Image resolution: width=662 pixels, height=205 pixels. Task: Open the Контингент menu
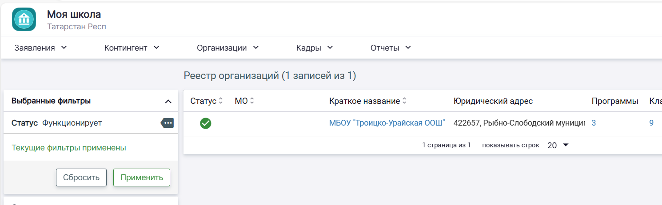click(x=132, y=48)
